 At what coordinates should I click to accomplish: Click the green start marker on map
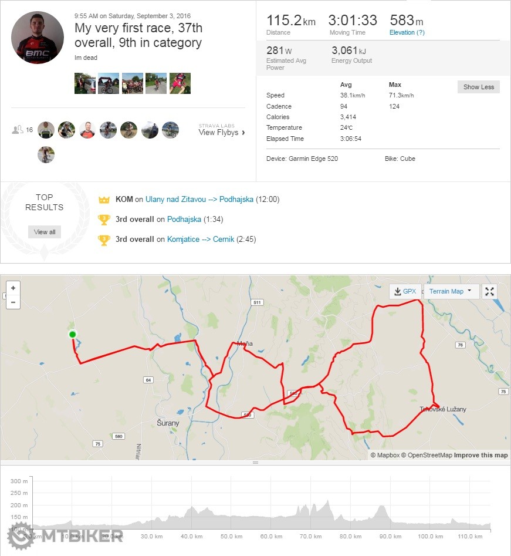click(x=72, y=335)
